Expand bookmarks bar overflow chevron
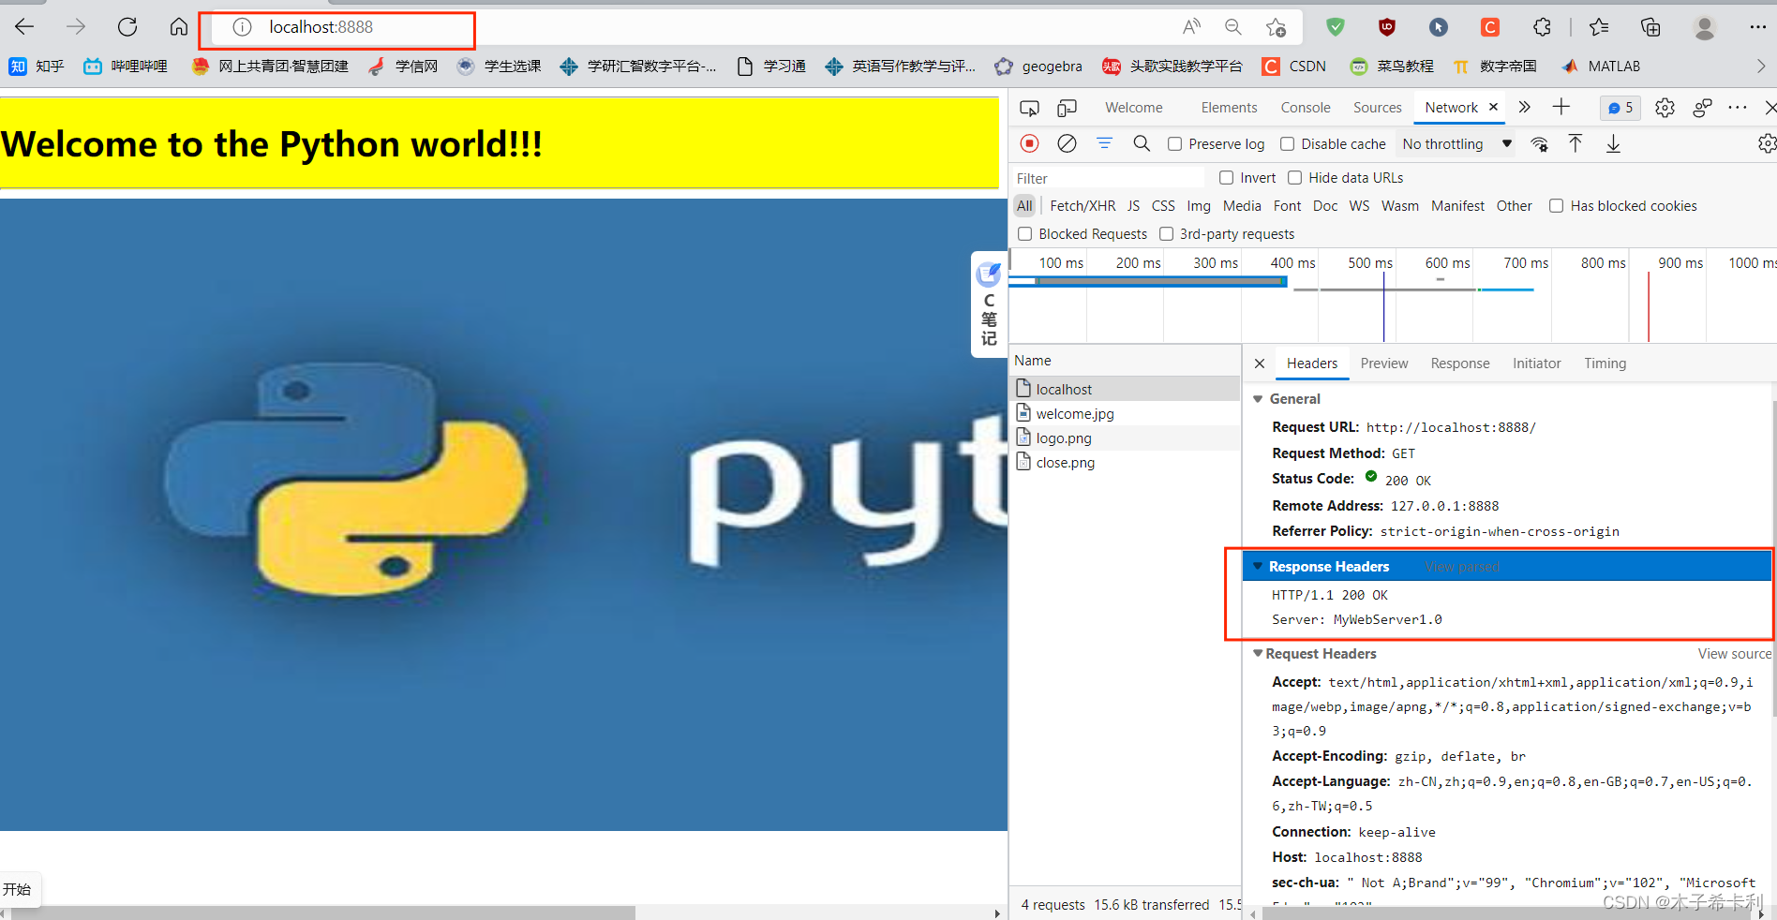This screenshot has height=920, width=1777. coord(1760,67)
